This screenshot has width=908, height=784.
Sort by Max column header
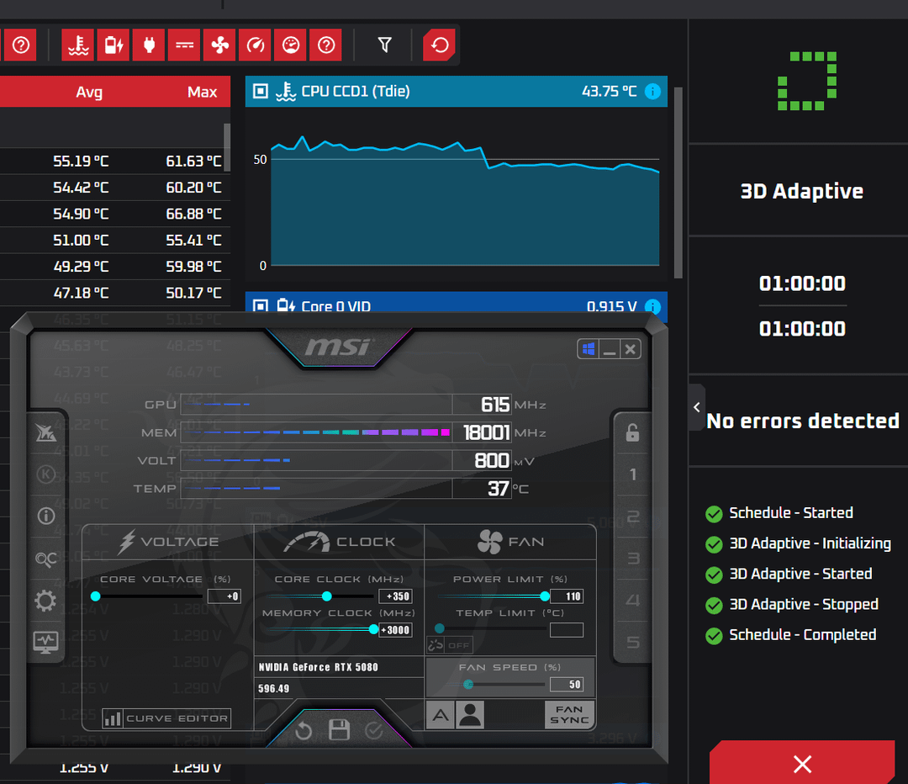(202, 93)
